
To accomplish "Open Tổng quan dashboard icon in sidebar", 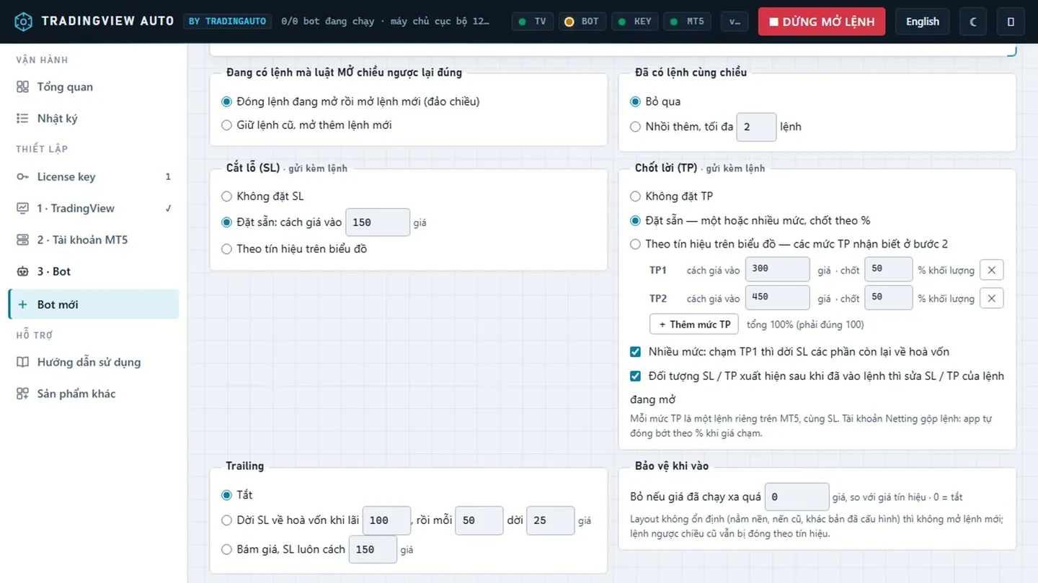I will [x=22, y=86].
